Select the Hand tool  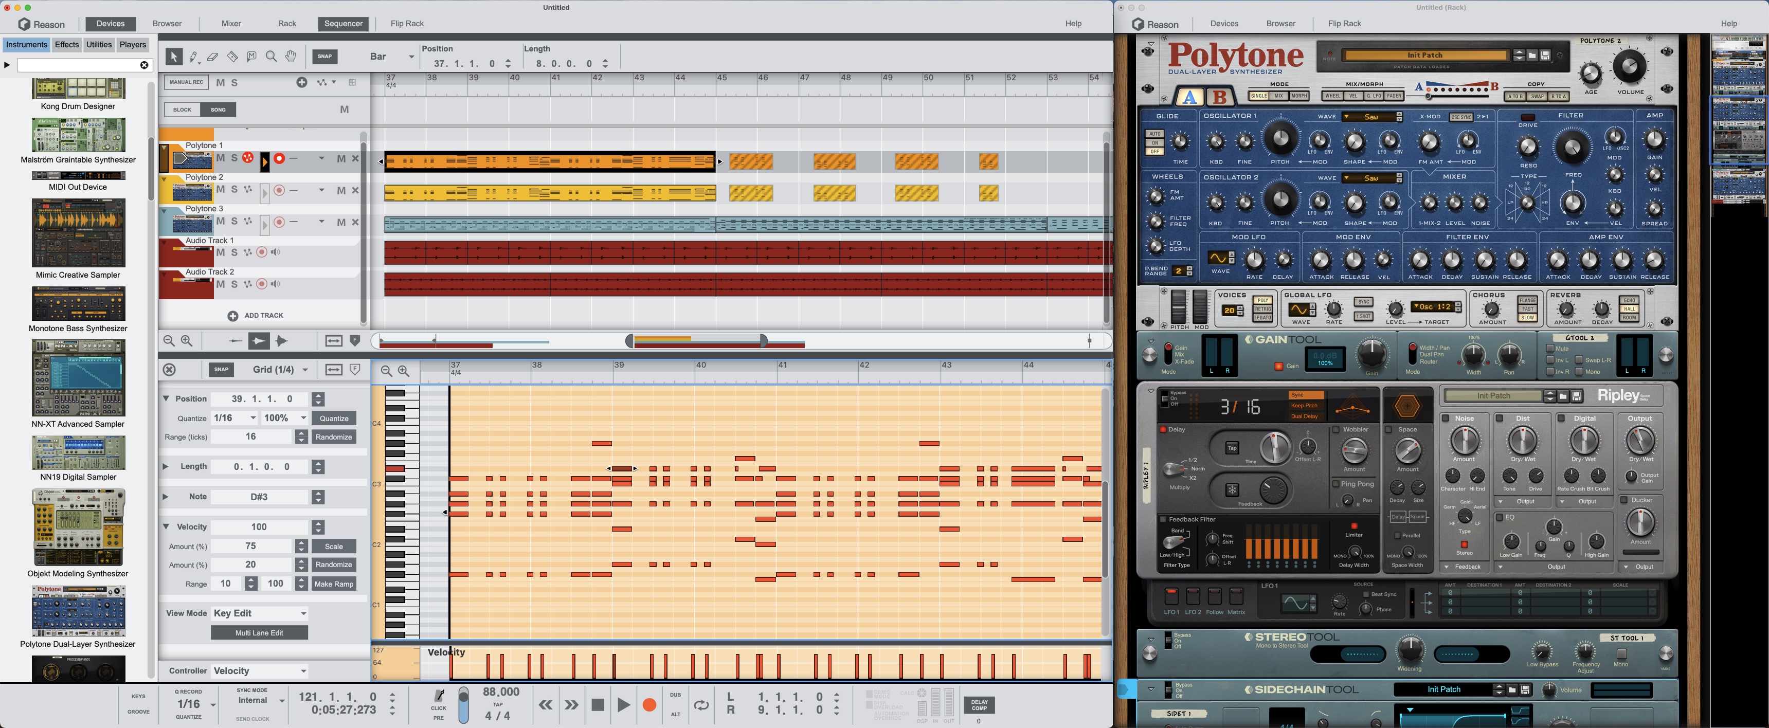click(291, 57)
